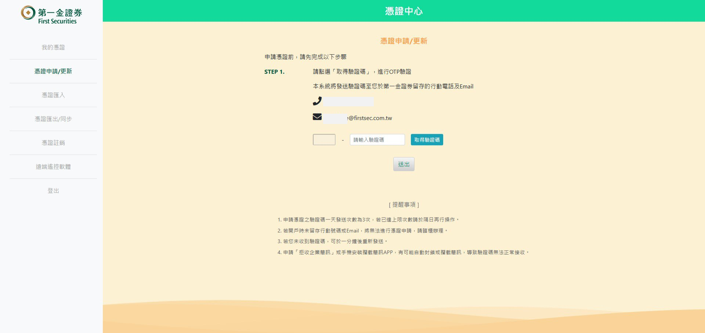The height and width of the screenshot is (333, 705).
Task: Go to 憑證匯入 in the sidebar
Action: [x=53, y=95]
